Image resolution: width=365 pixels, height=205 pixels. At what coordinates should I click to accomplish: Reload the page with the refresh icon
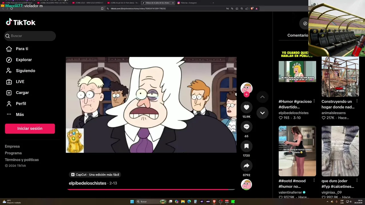coord(11,9)
